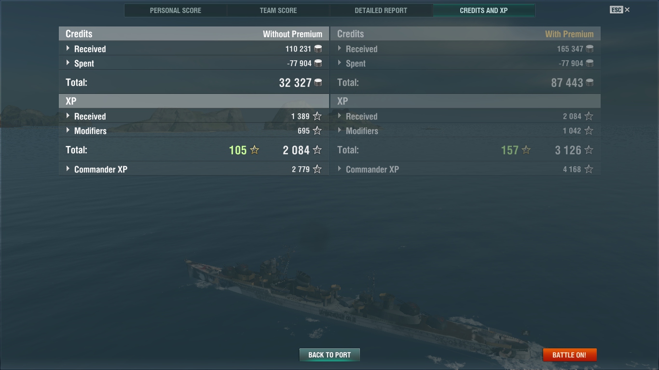Click the free XP star beside green 105

[255, 150]
